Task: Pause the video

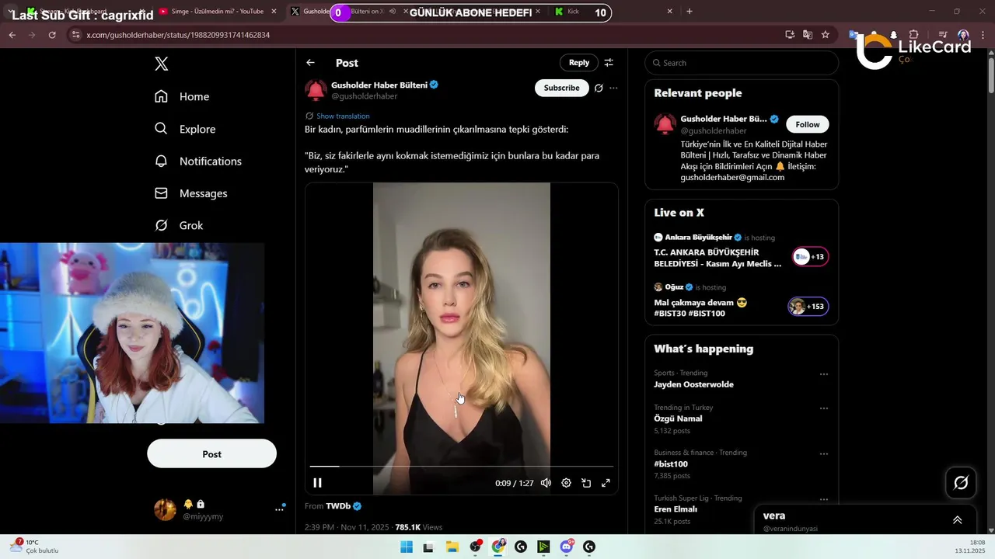Action: coord(317,483)
